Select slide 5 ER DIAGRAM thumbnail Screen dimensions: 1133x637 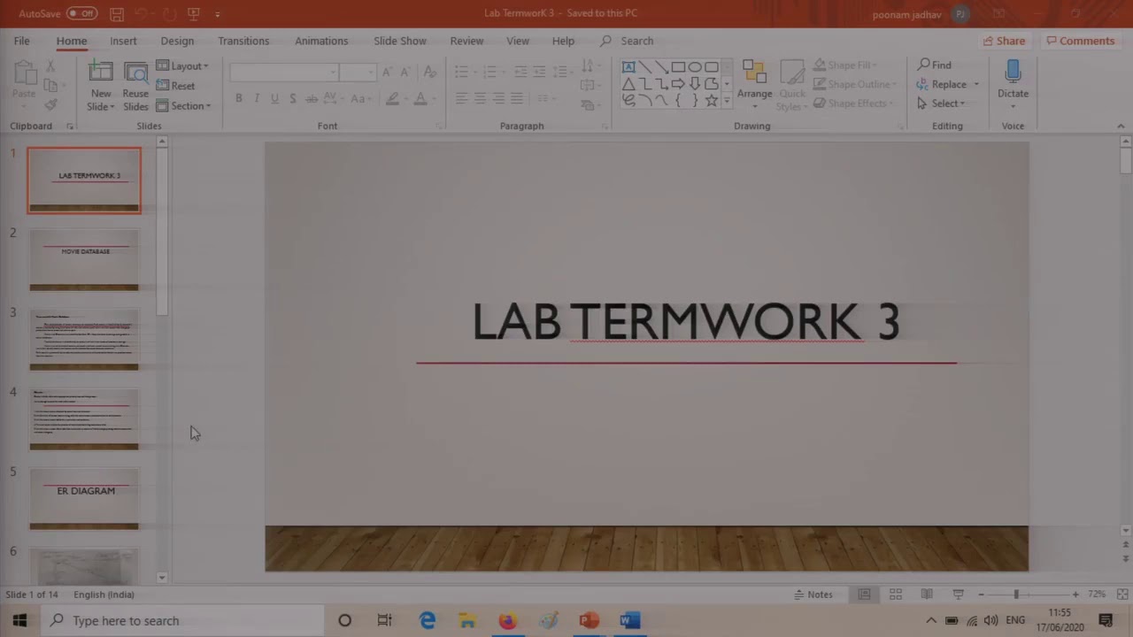84,499
